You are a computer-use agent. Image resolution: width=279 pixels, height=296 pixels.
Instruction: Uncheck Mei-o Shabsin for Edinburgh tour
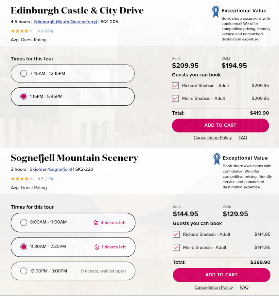pos(175,99)
